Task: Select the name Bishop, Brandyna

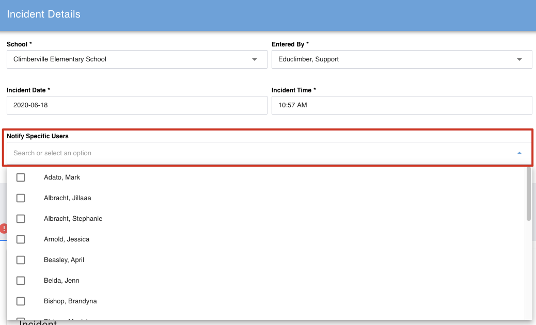Action: (70, 301)
